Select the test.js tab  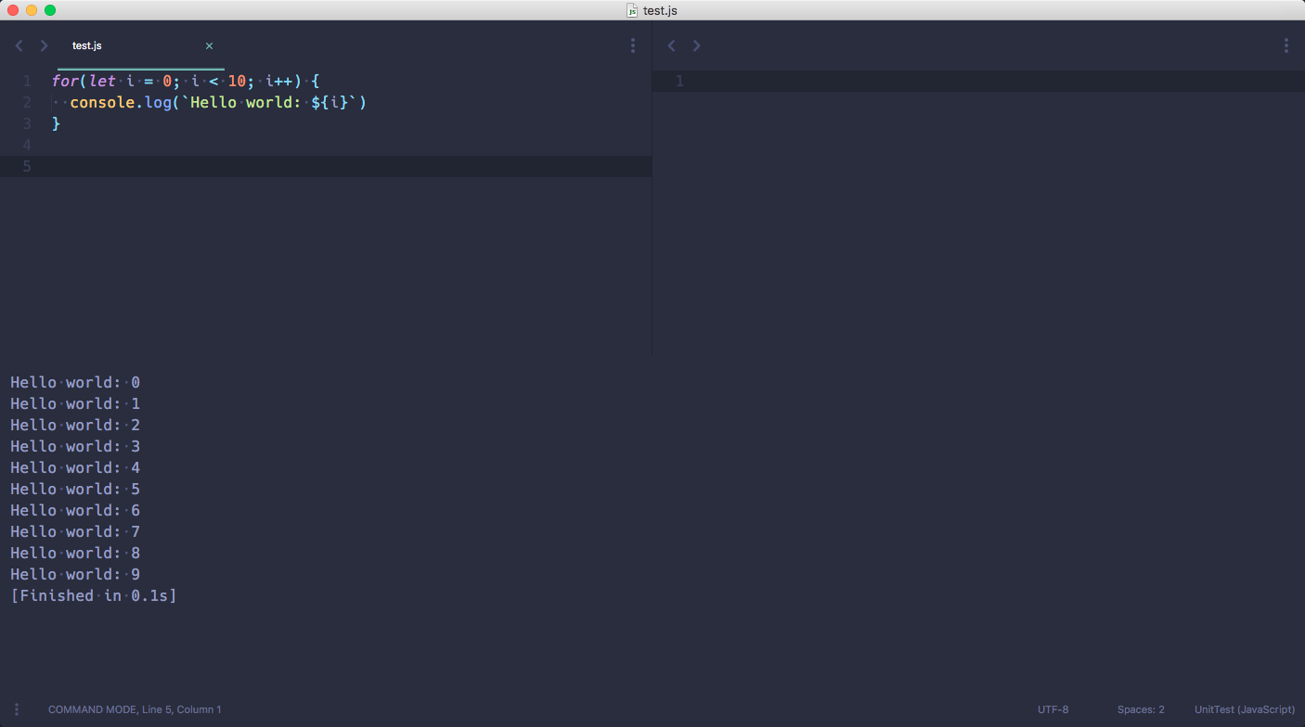87,45
